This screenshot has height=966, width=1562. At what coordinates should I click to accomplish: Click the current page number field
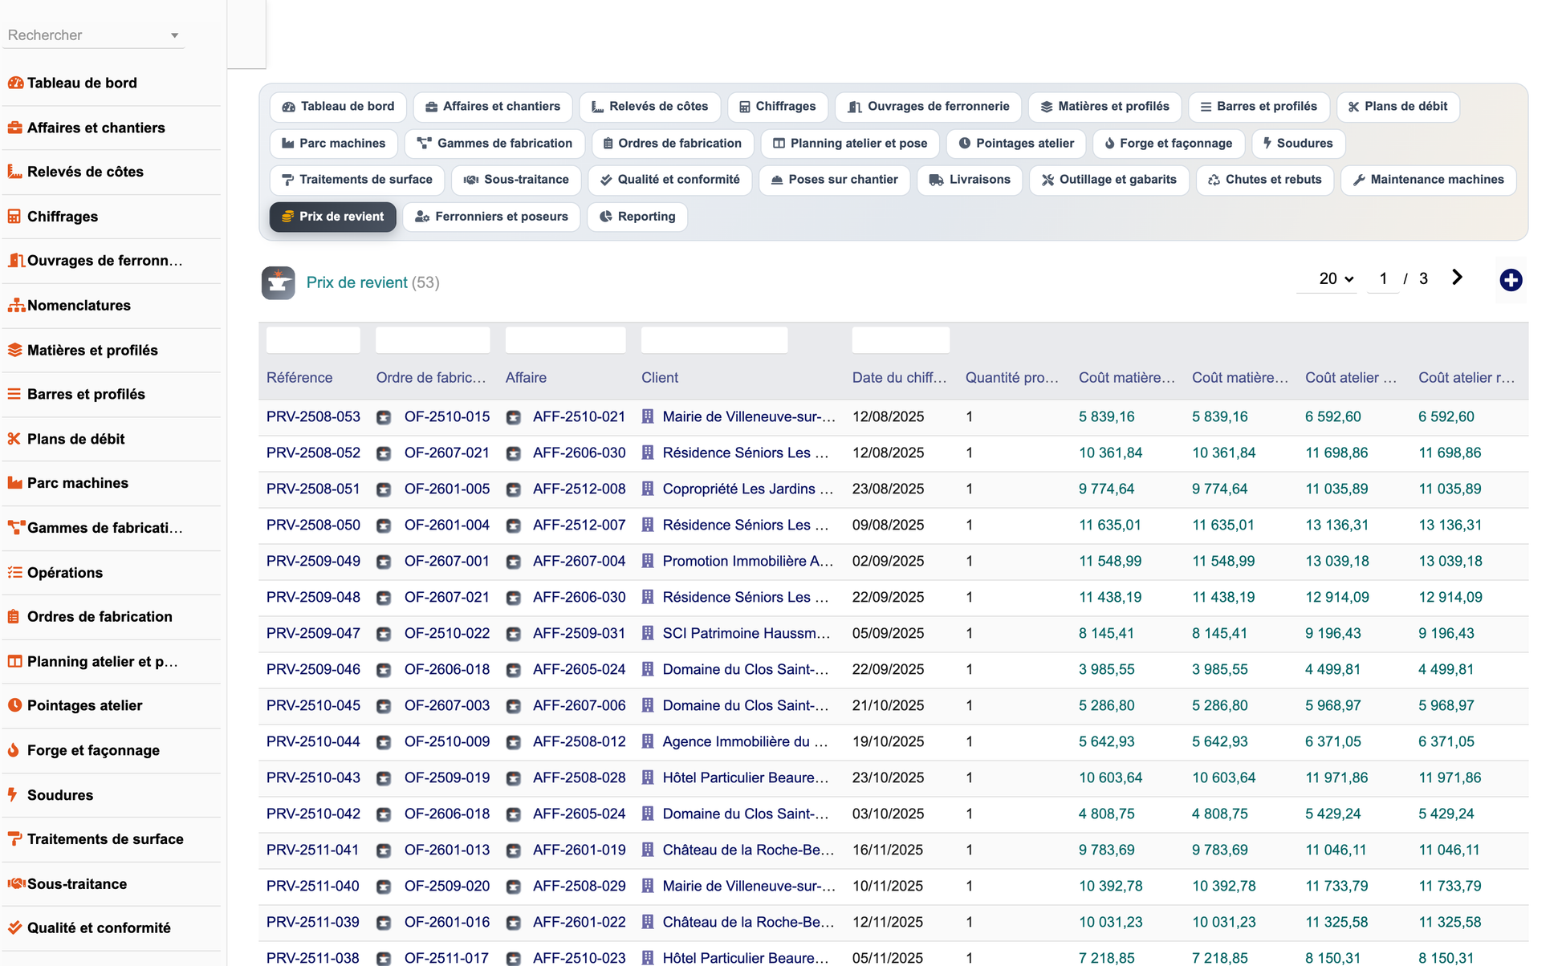pyautogui.click(x=1383, y=278)
